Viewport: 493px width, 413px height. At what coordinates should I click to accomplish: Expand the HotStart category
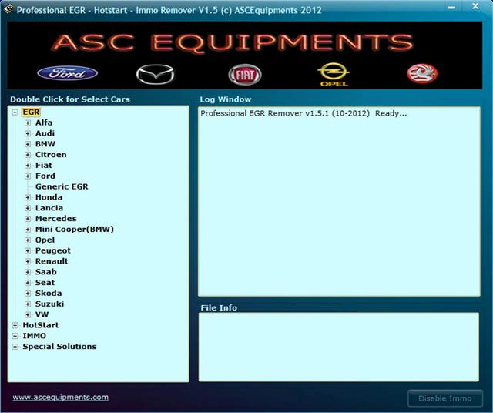pos(15,326)
